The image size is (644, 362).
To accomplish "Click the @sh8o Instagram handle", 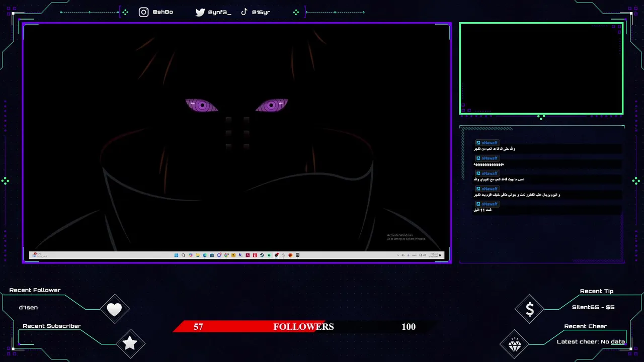I will [163, 12].
